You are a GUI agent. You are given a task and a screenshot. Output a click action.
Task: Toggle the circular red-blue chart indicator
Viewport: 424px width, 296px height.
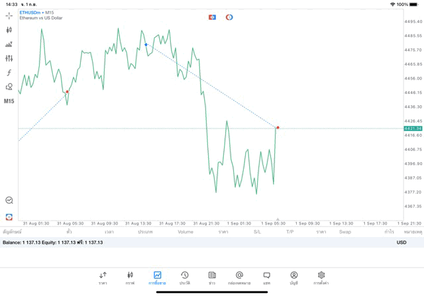229,17
